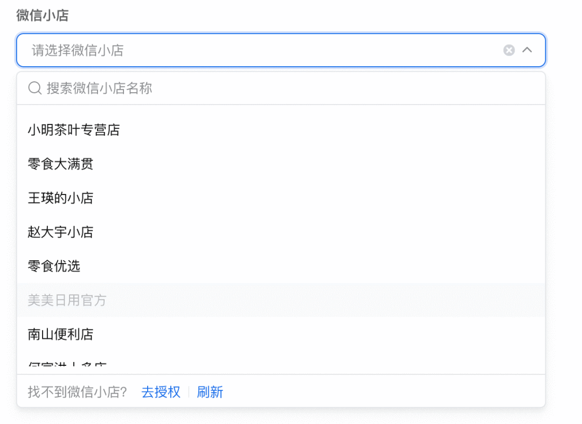The image size is (582, 424).
Task: Click the 请选择微信小店 placeholder input
Action: pyautogui.click(x=162, y=50)
